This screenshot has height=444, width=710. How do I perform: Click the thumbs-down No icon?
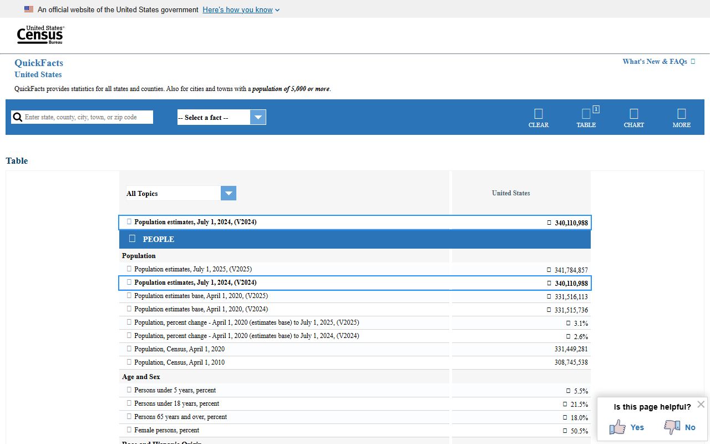click(672, 427)
